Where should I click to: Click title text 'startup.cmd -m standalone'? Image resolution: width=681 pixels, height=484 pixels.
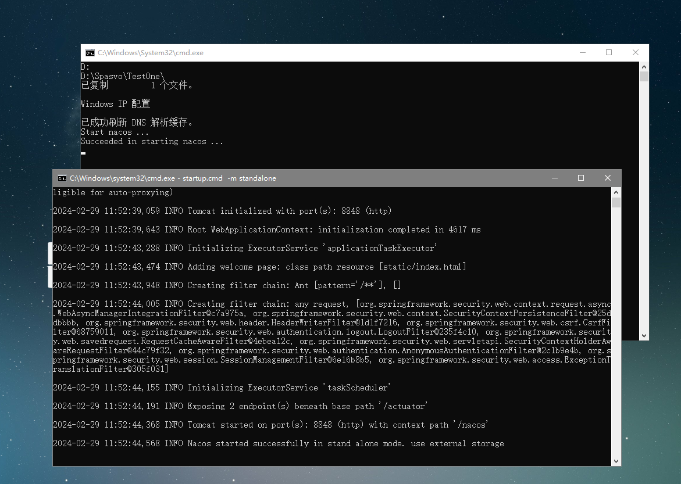coord(229,178)
